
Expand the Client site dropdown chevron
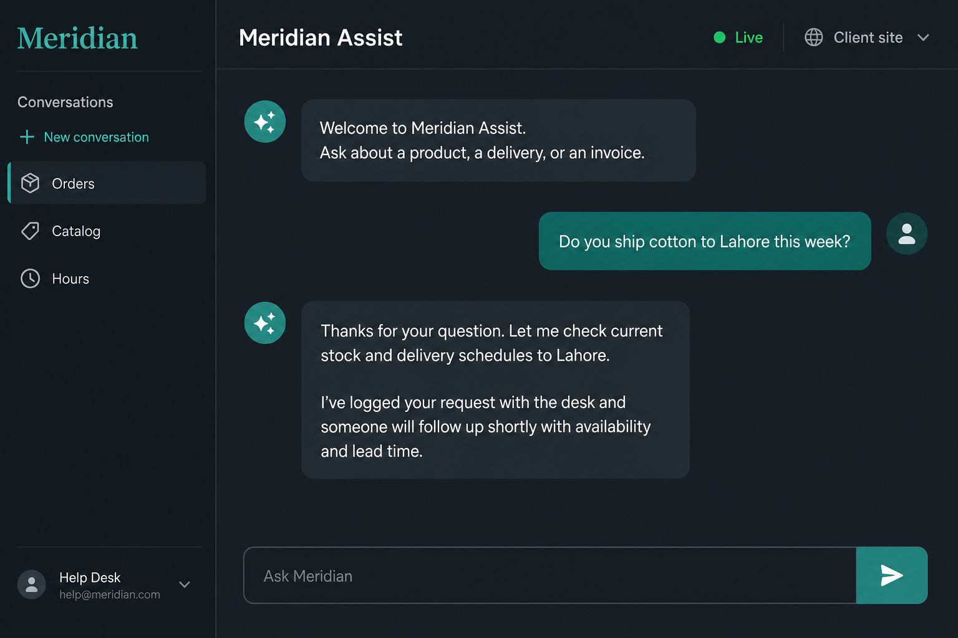tap(923, 37)
